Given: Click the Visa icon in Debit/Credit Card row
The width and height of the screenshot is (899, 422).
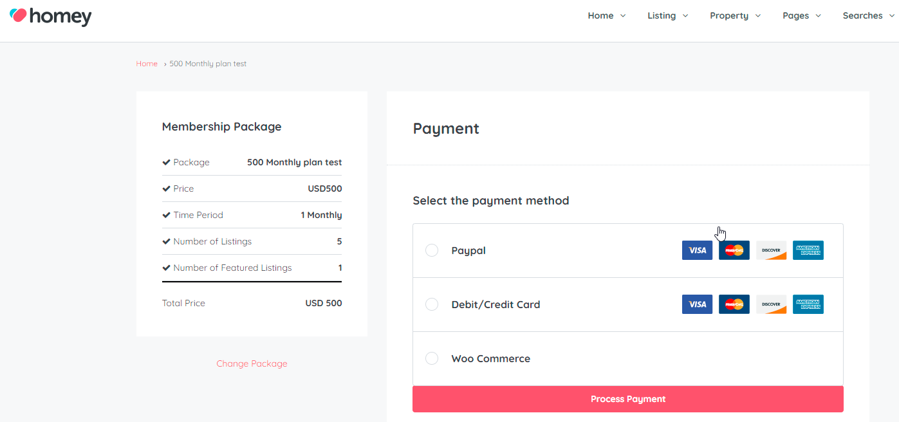Looking at the screenshot, I should [x=697, y=304].
